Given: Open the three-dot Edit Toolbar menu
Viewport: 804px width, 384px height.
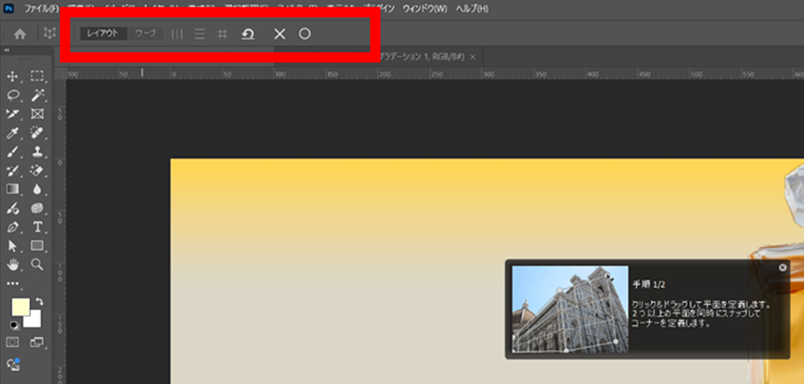Looking at the screenshot, I should tap(13, 284).
